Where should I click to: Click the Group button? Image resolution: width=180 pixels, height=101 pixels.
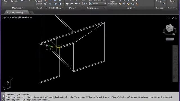pyautogui.click(x=158, y=1)
